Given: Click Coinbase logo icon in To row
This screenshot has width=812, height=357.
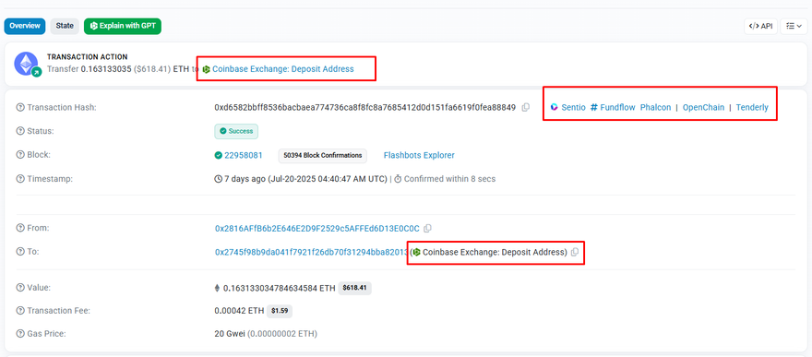Looking at the screenshot, I should click(416, 253).
